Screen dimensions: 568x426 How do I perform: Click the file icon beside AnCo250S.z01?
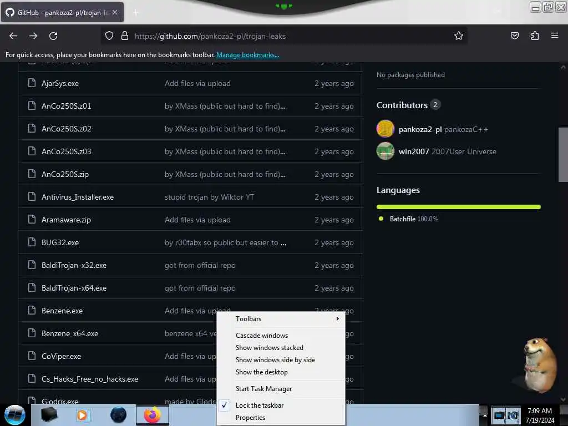coord(32,106)
